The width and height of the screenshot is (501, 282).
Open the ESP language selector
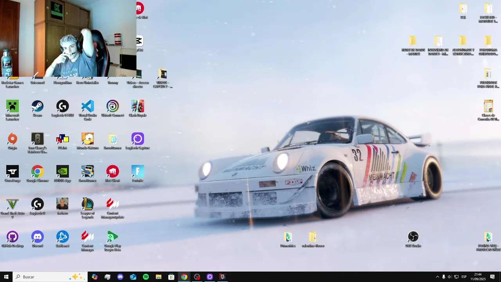coord(464,277)
